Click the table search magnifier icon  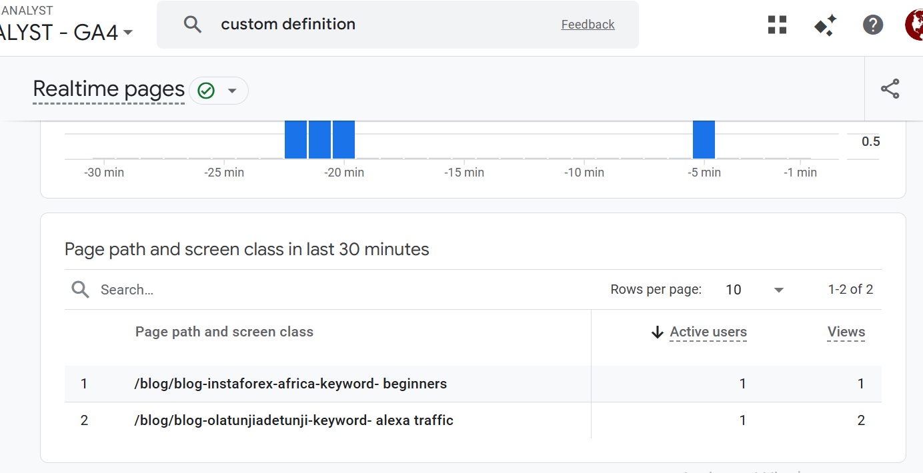[x=80, y=289]
